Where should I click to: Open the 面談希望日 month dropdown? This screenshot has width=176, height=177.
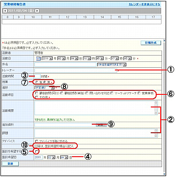coord(51,158)
